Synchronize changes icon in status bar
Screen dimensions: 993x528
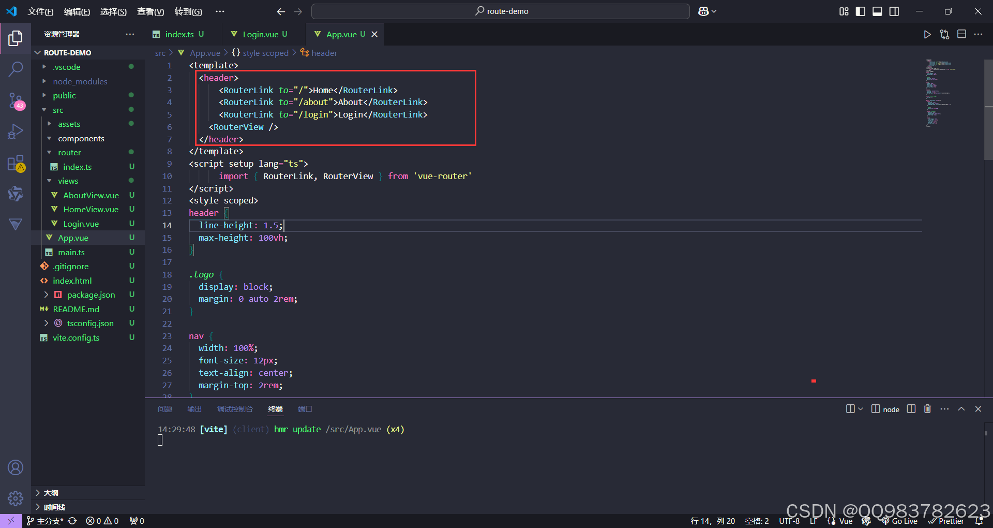click(x=72, y=521)
